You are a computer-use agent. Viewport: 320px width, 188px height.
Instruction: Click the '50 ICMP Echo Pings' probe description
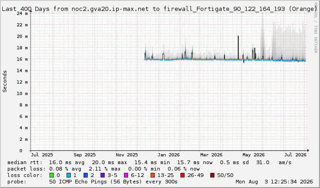coord(113,182)
